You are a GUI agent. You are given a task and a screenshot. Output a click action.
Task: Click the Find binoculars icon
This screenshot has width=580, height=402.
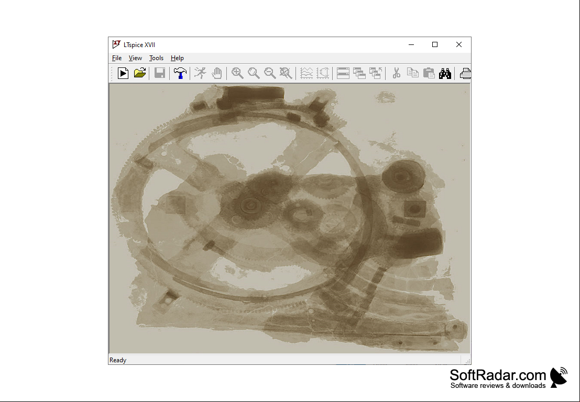[445, 73]
